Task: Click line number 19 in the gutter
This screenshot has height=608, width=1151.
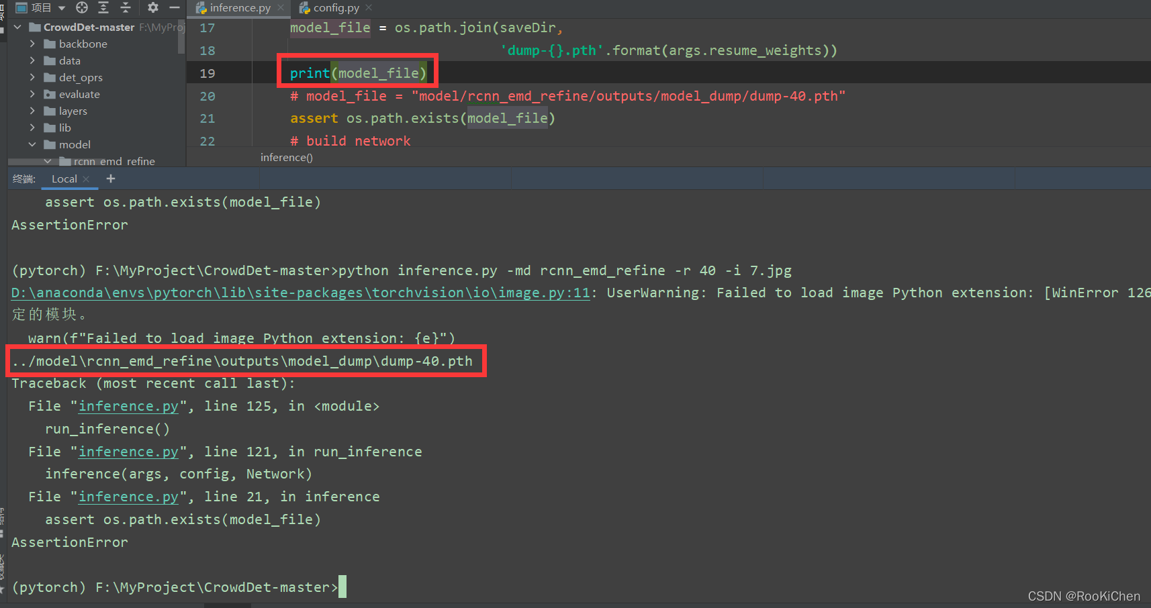Action: pos(208,73)
